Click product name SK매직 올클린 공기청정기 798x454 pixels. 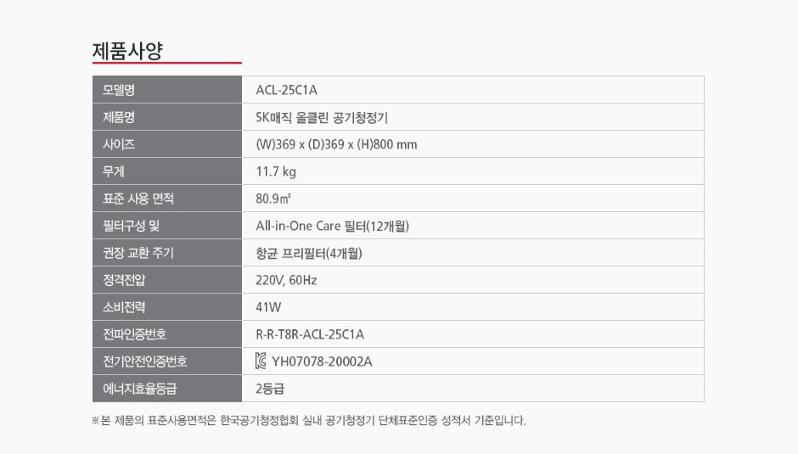tap(322, 118)
